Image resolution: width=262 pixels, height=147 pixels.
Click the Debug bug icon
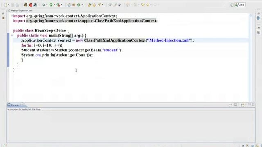pyautogui.click(x=44, y=5)
